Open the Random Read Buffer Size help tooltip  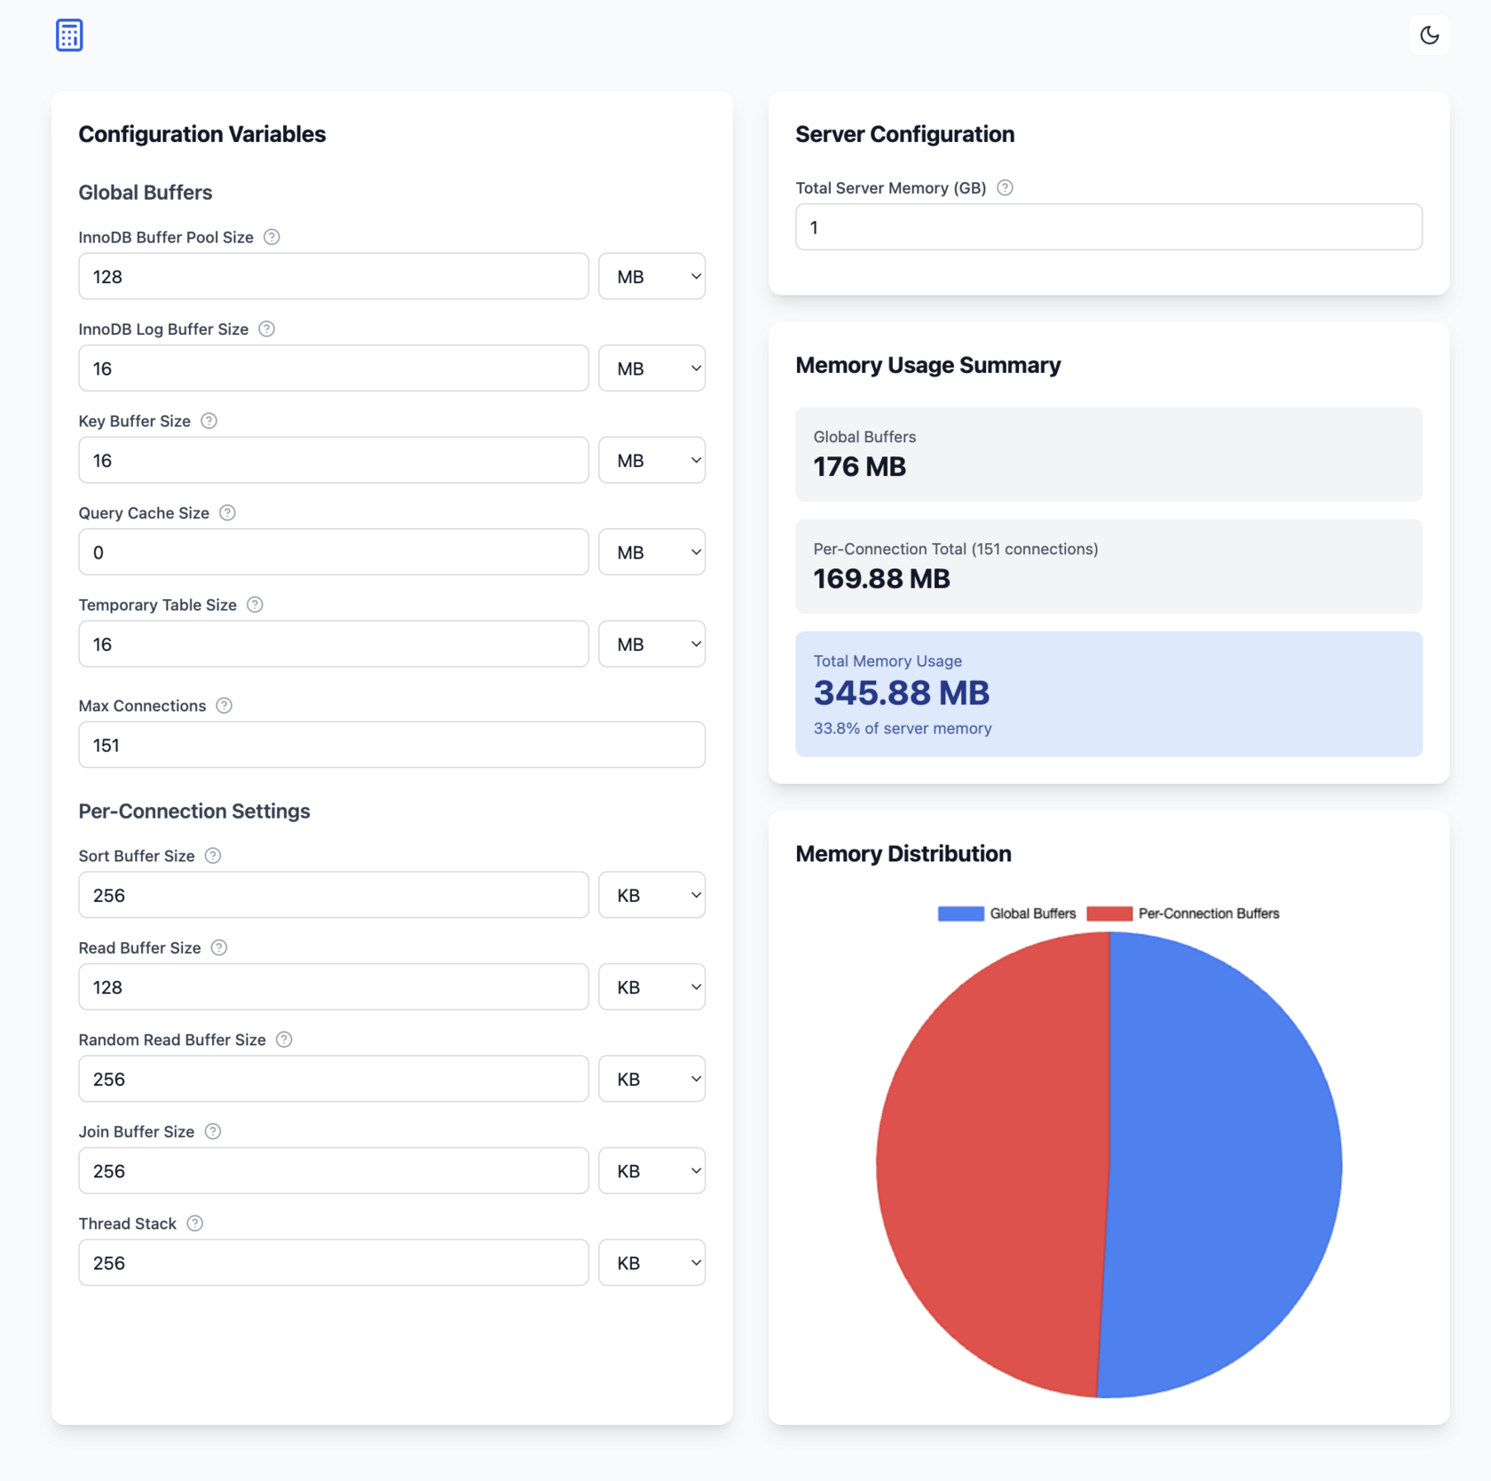[x=284, y=1039]
